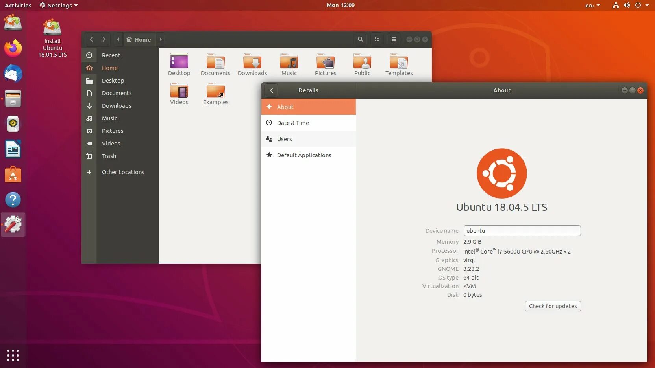Show Applications grid in the dock
This screenshot has width=655, height=368.
pyautogui.click(x=13, y=355)
